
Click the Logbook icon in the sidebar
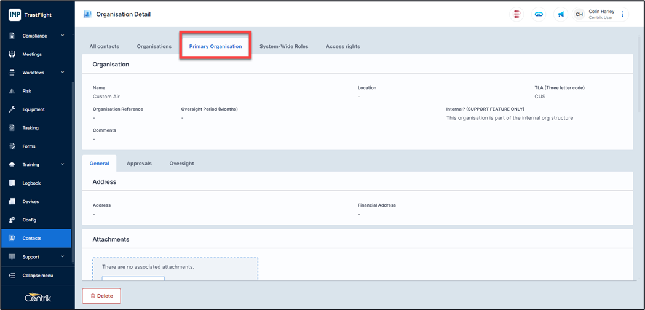(x=12, y=183)
